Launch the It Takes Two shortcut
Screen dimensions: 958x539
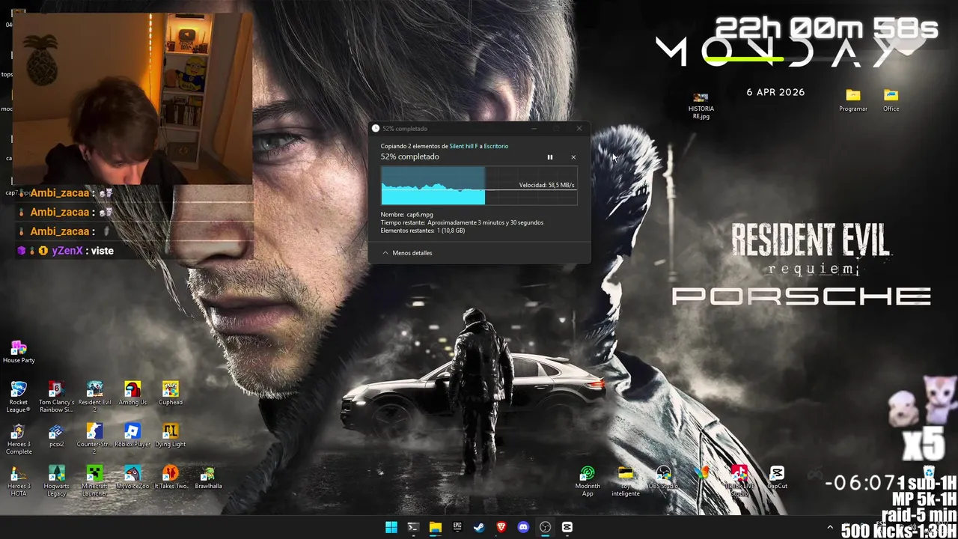click(171, 478)
